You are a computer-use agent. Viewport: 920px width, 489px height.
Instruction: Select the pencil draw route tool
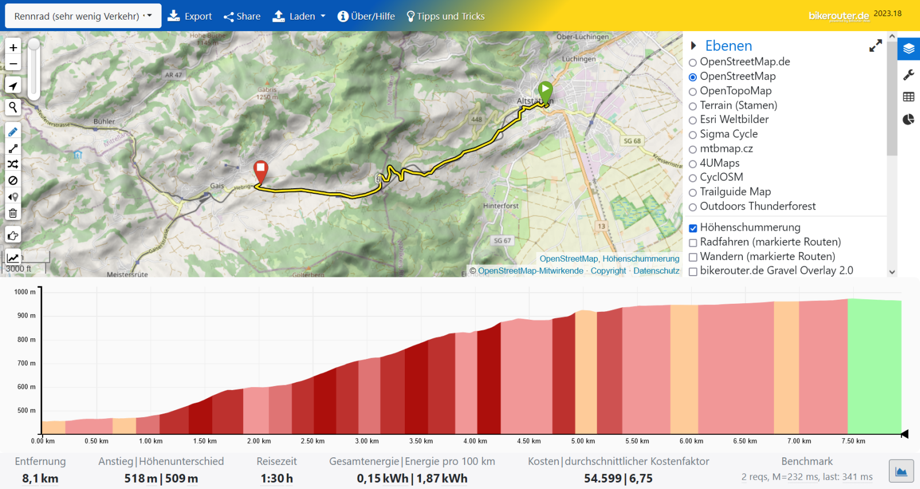click(x=13, y=132)
